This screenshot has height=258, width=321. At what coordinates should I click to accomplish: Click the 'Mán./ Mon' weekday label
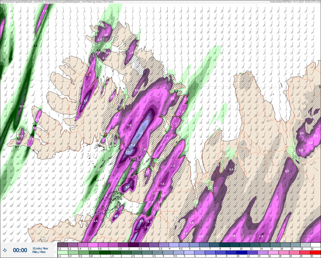click(x=39, y=252)
